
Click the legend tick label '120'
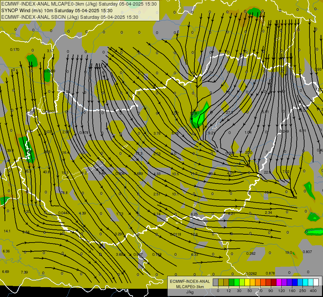coord(281,291)
